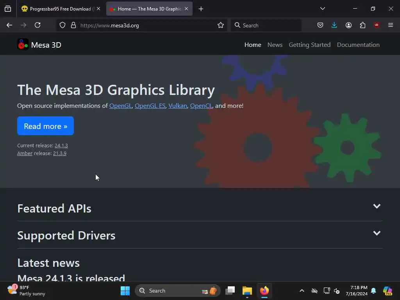Image resolution: width=400 pixels, height=300 pixels.
Task: Open Home in site navigation
Action: 253,45
